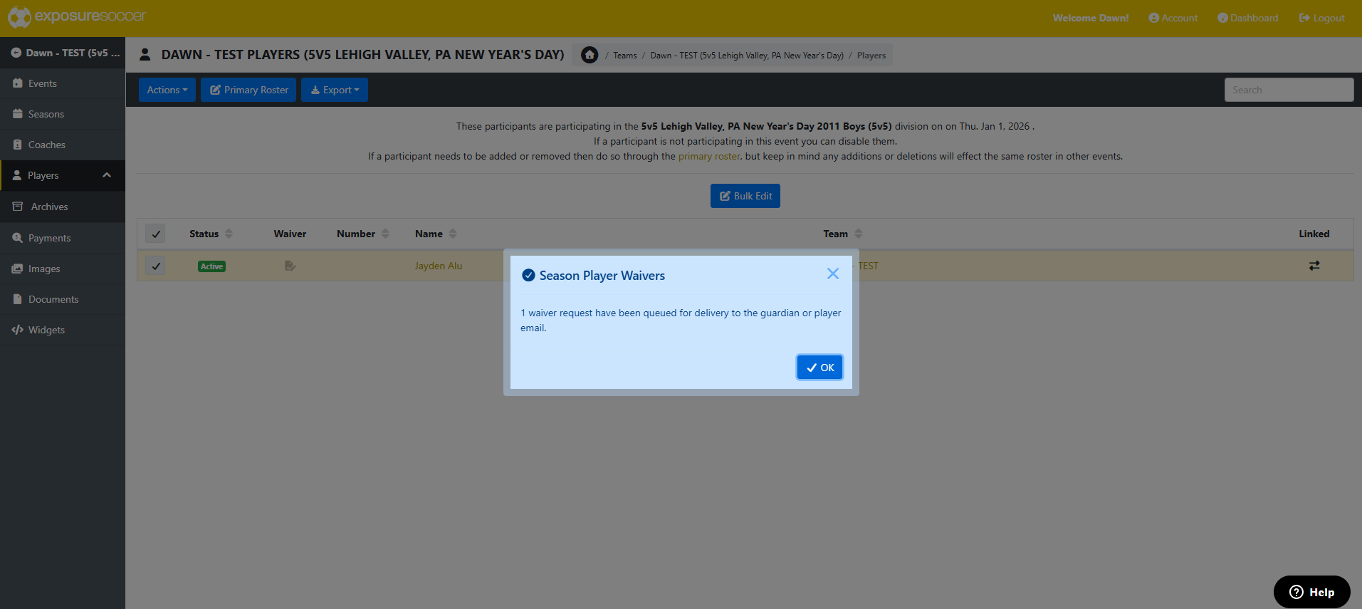Open the home breadcrumb icon
Viewport: 1362px width, 609px height.
(590, 55)
